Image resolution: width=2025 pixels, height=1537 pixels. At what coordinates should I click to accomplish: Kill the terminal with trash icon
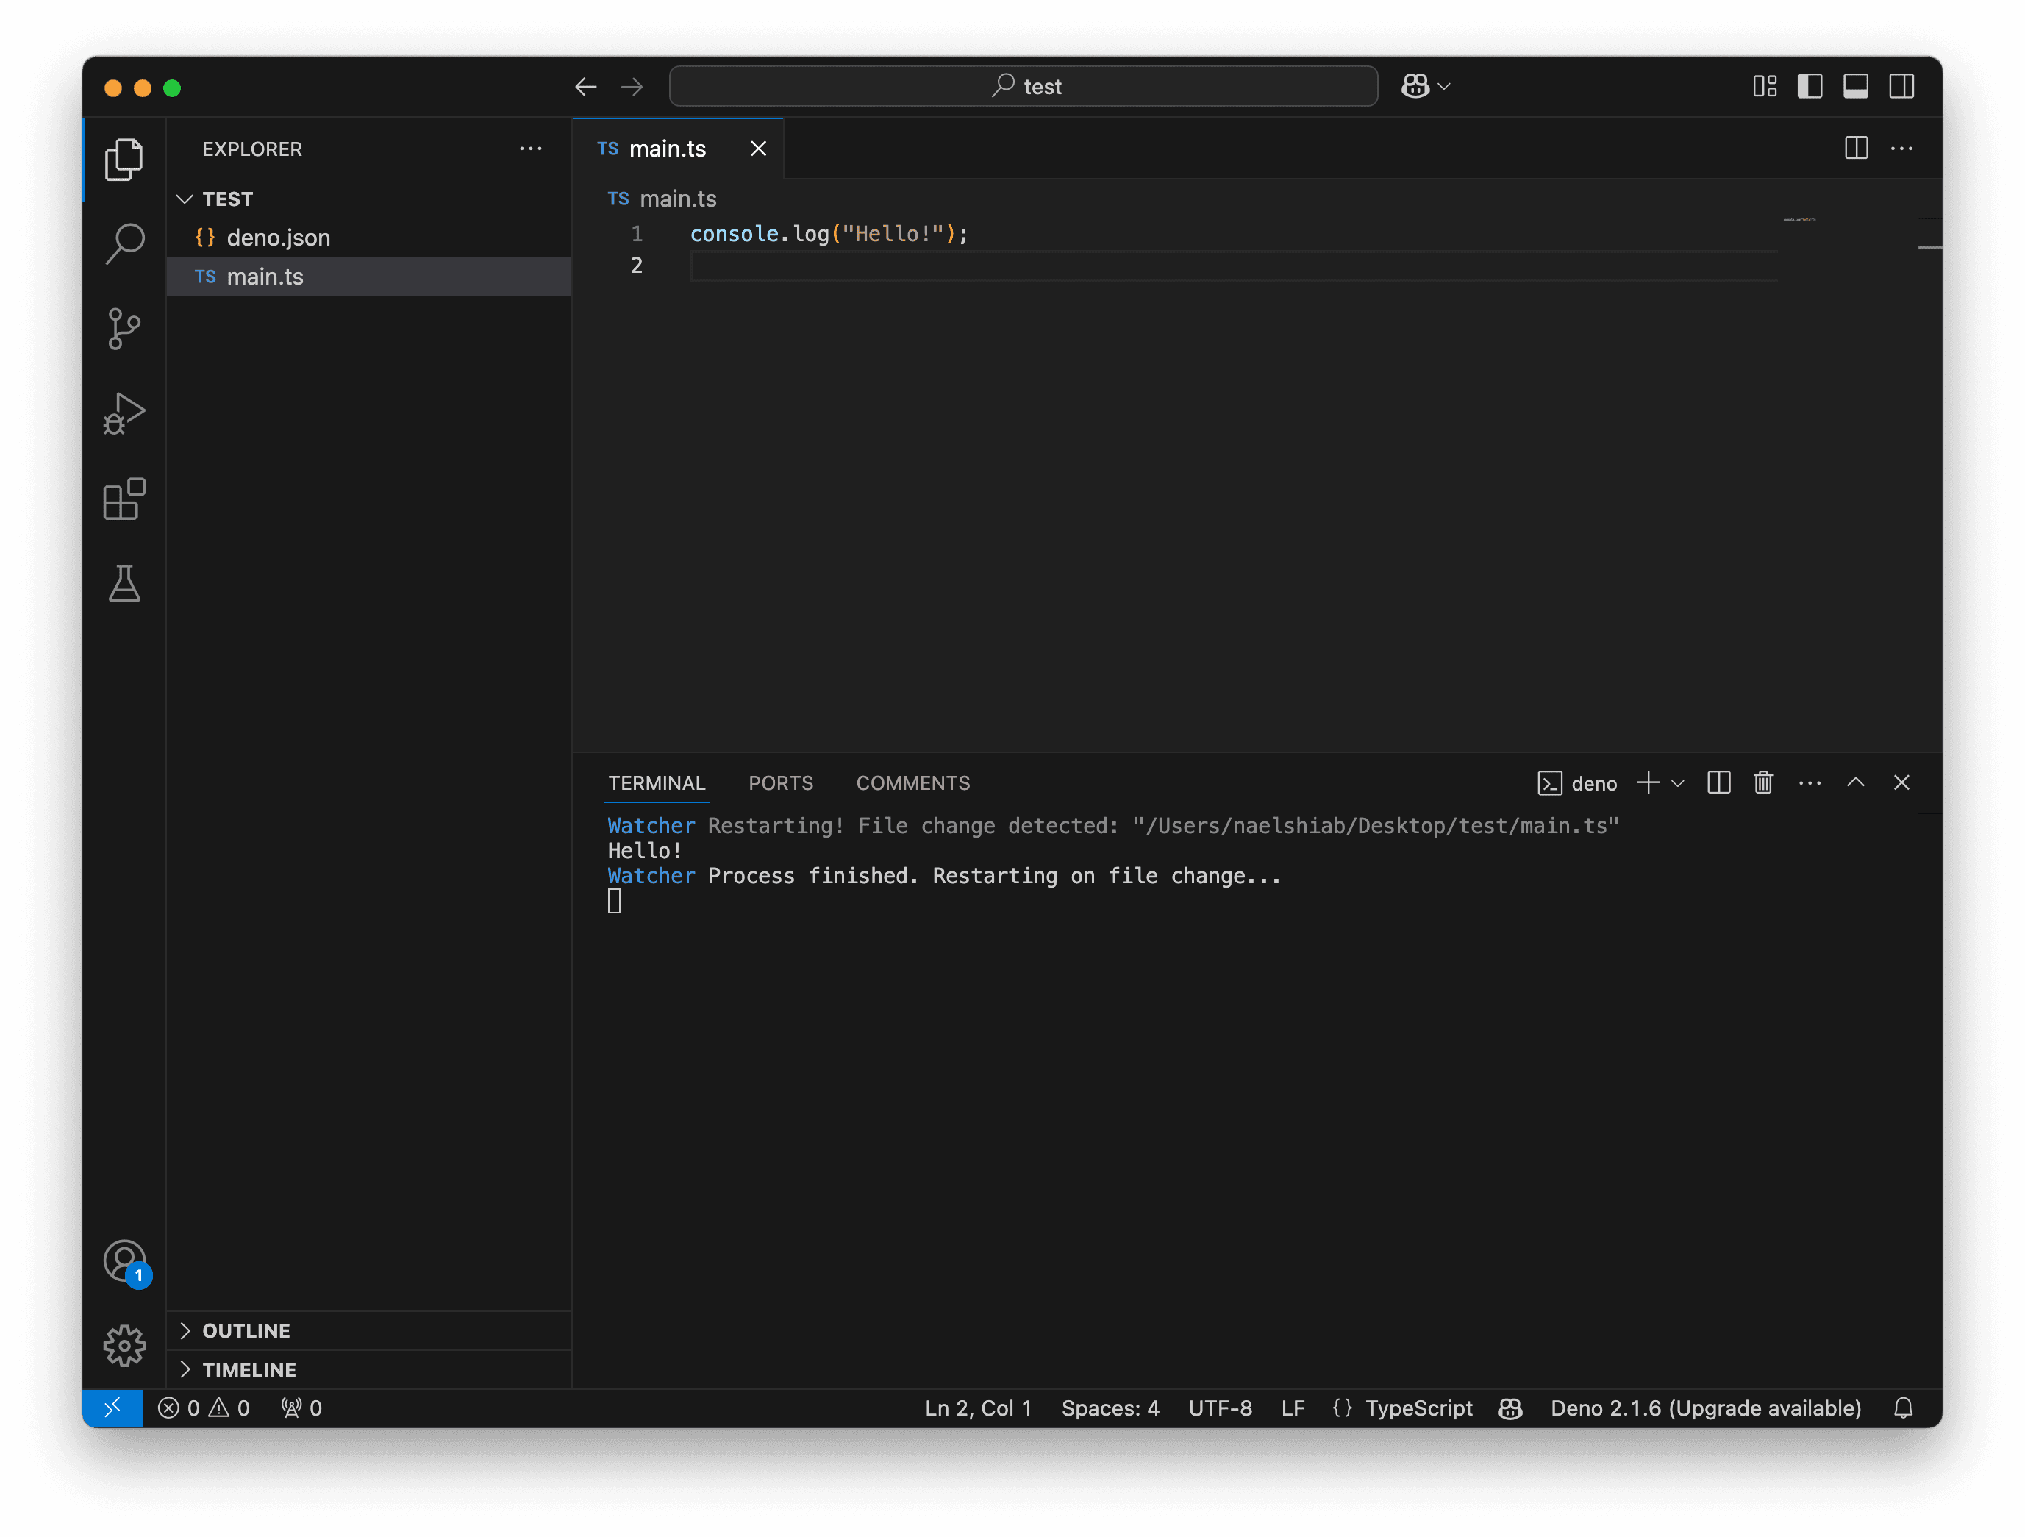coord(1763,782)
